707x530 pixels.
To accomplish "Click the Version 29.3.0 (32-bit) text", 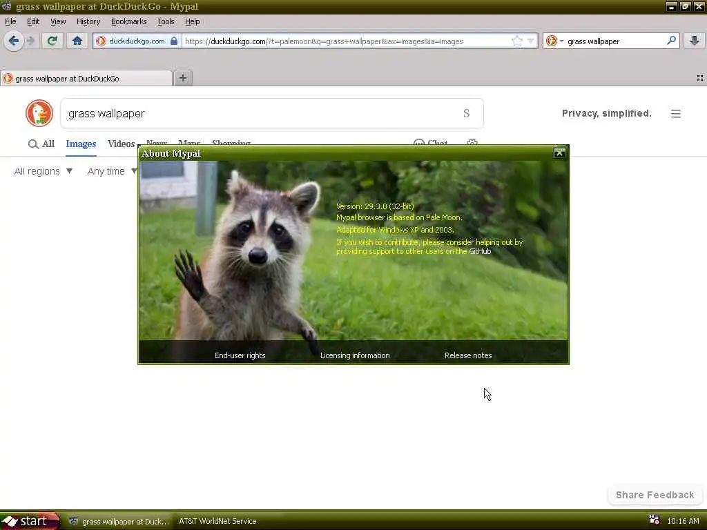I will tap(375, 206).
